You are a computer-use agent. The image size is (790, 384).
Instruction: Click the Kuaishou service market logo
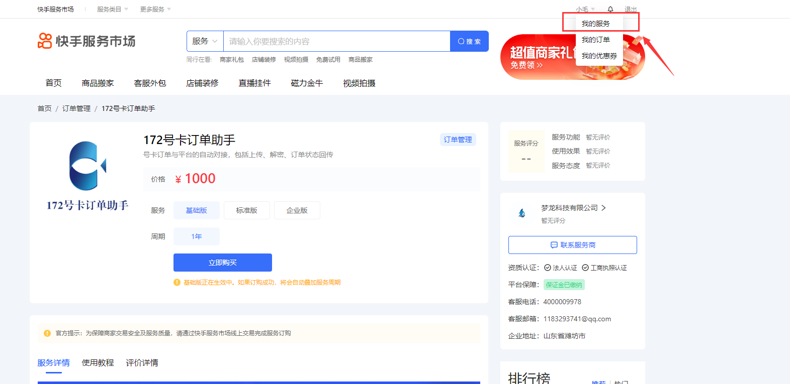[x=86, y=41]
